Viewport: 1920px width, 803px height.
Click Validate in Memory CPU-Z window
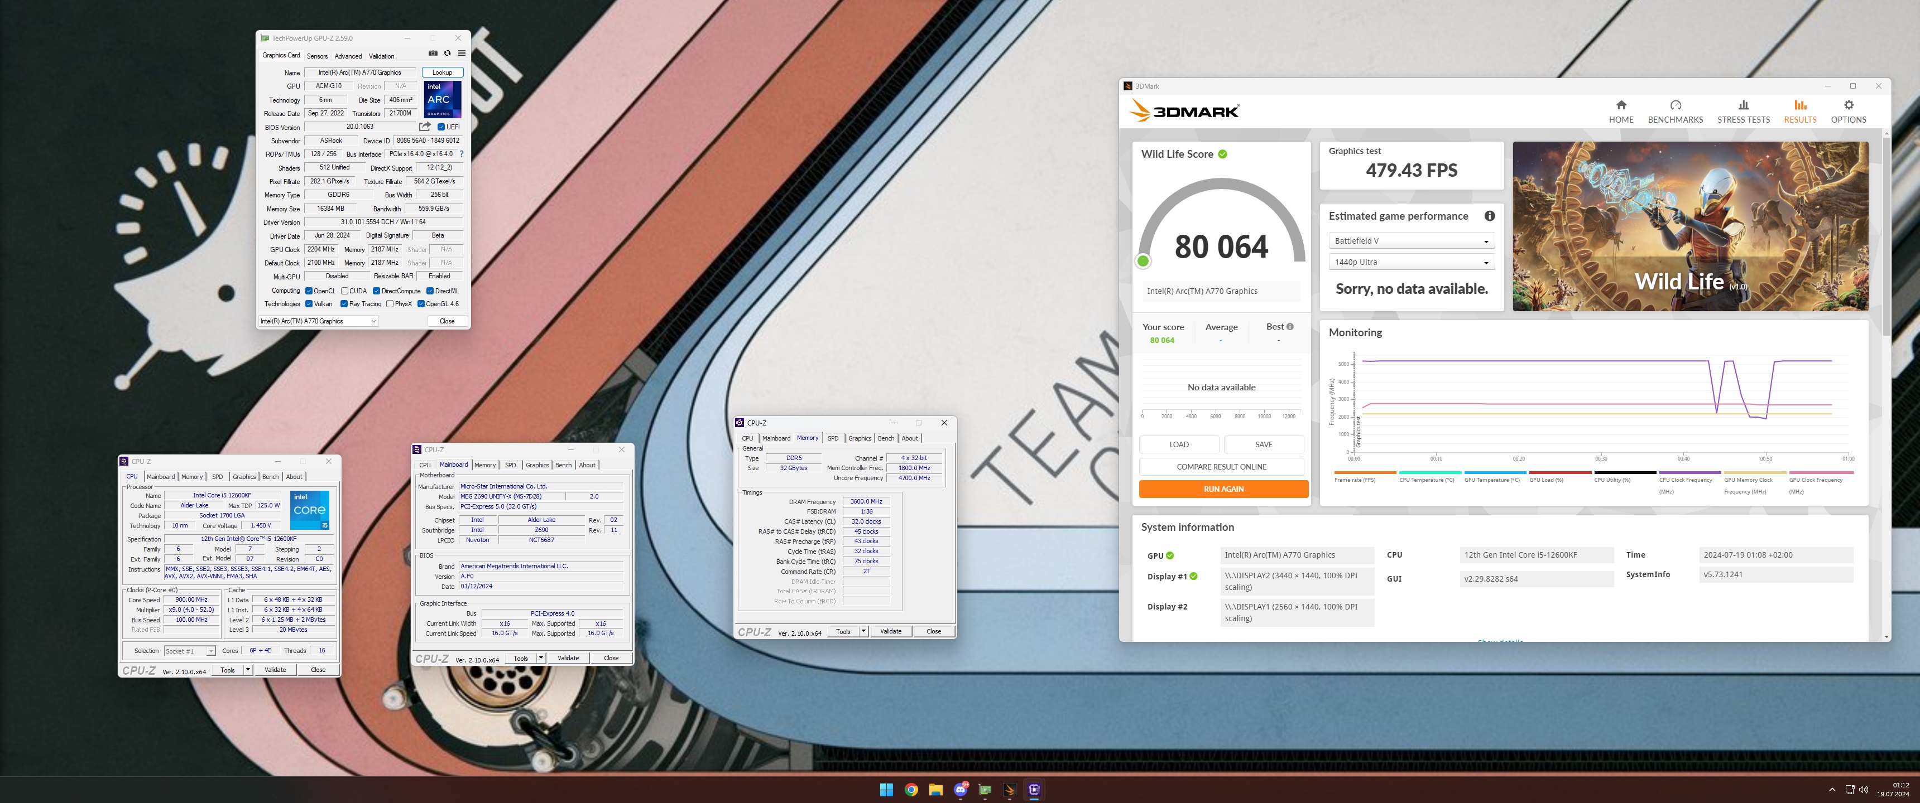click(891, 631)
